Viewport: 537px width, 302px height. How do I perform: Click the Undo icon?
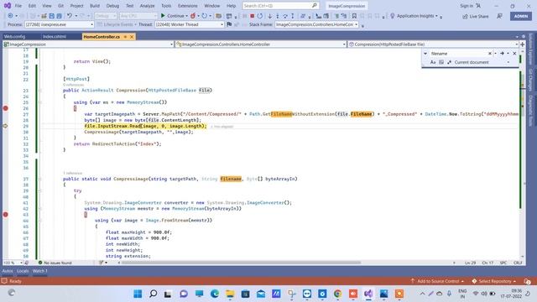pyautogui.click(x=70, y=16)
